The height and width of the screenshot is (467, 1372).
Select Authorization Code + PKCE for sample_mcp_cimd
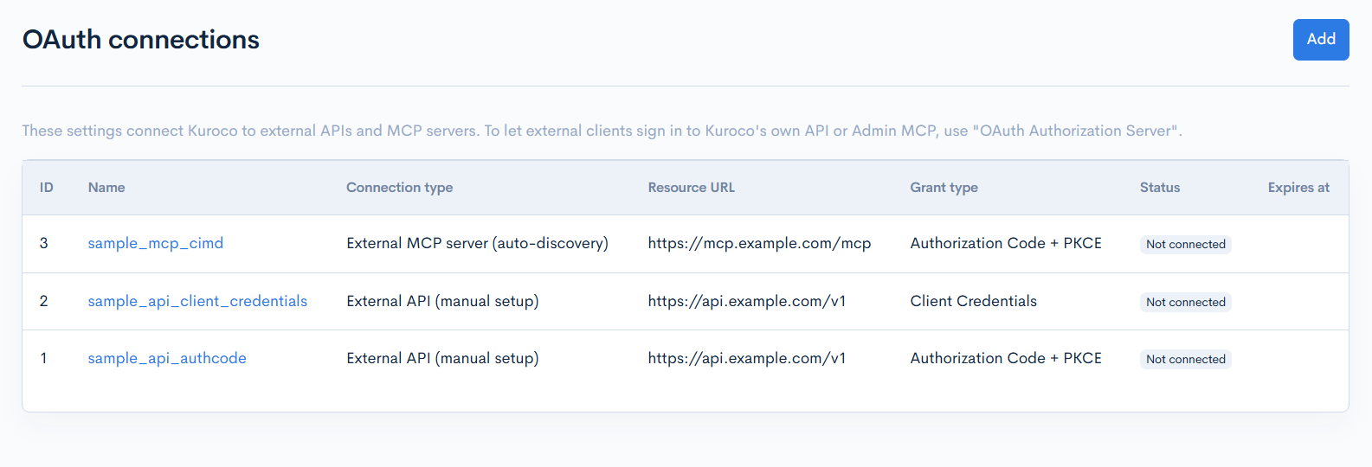point(1006,243)
